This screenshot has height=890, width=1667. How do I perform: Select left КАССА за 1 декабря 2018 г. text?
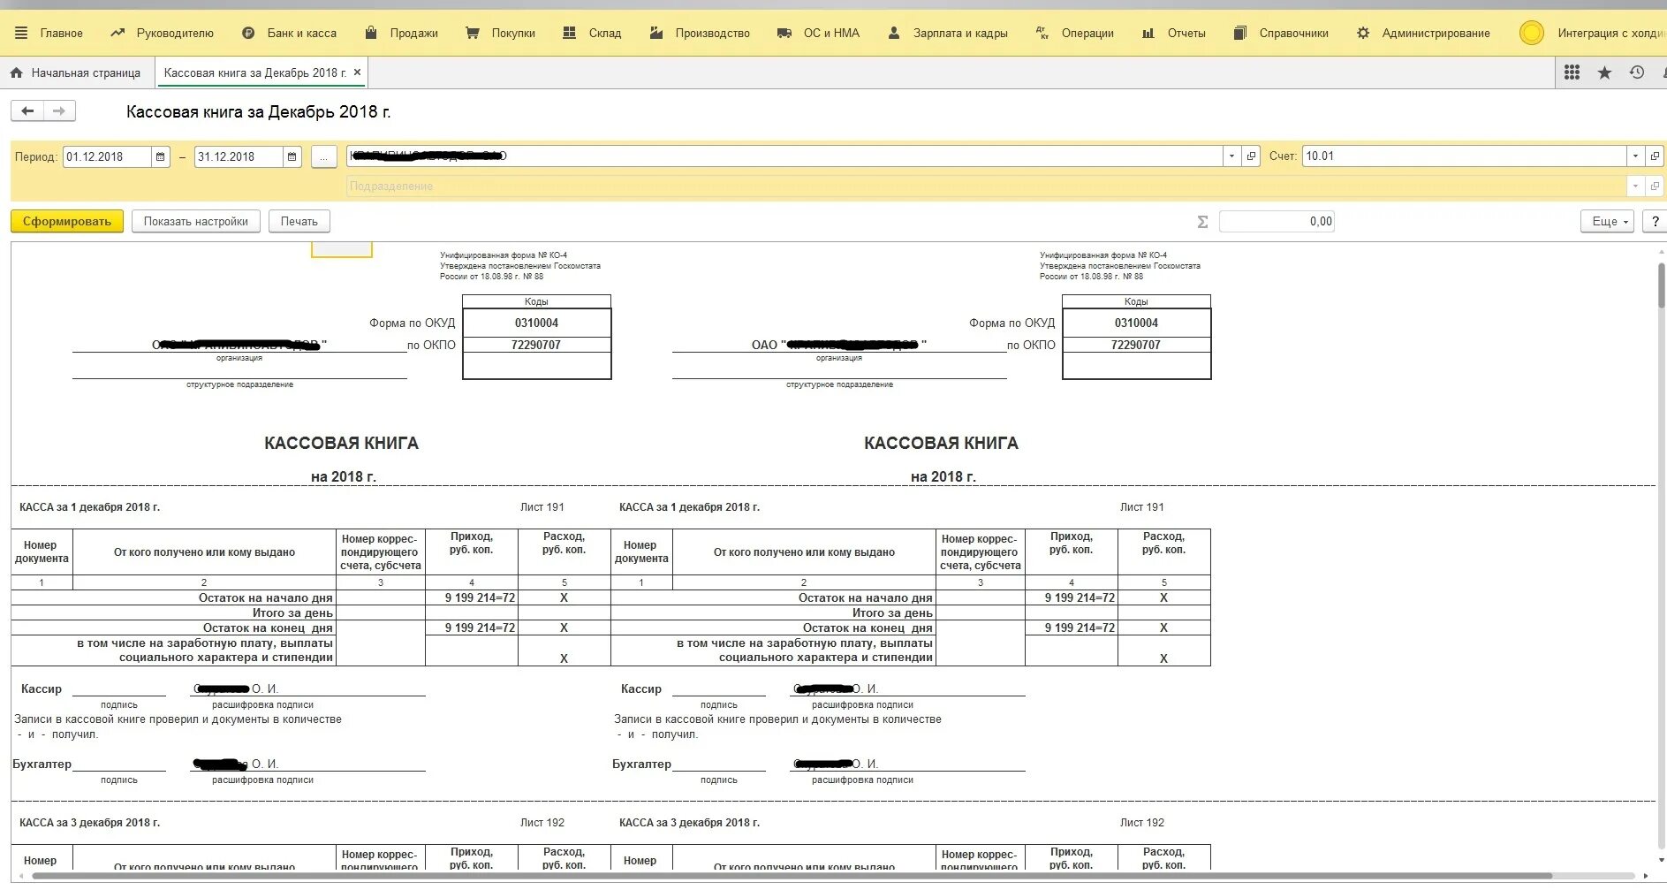[90, 507]
